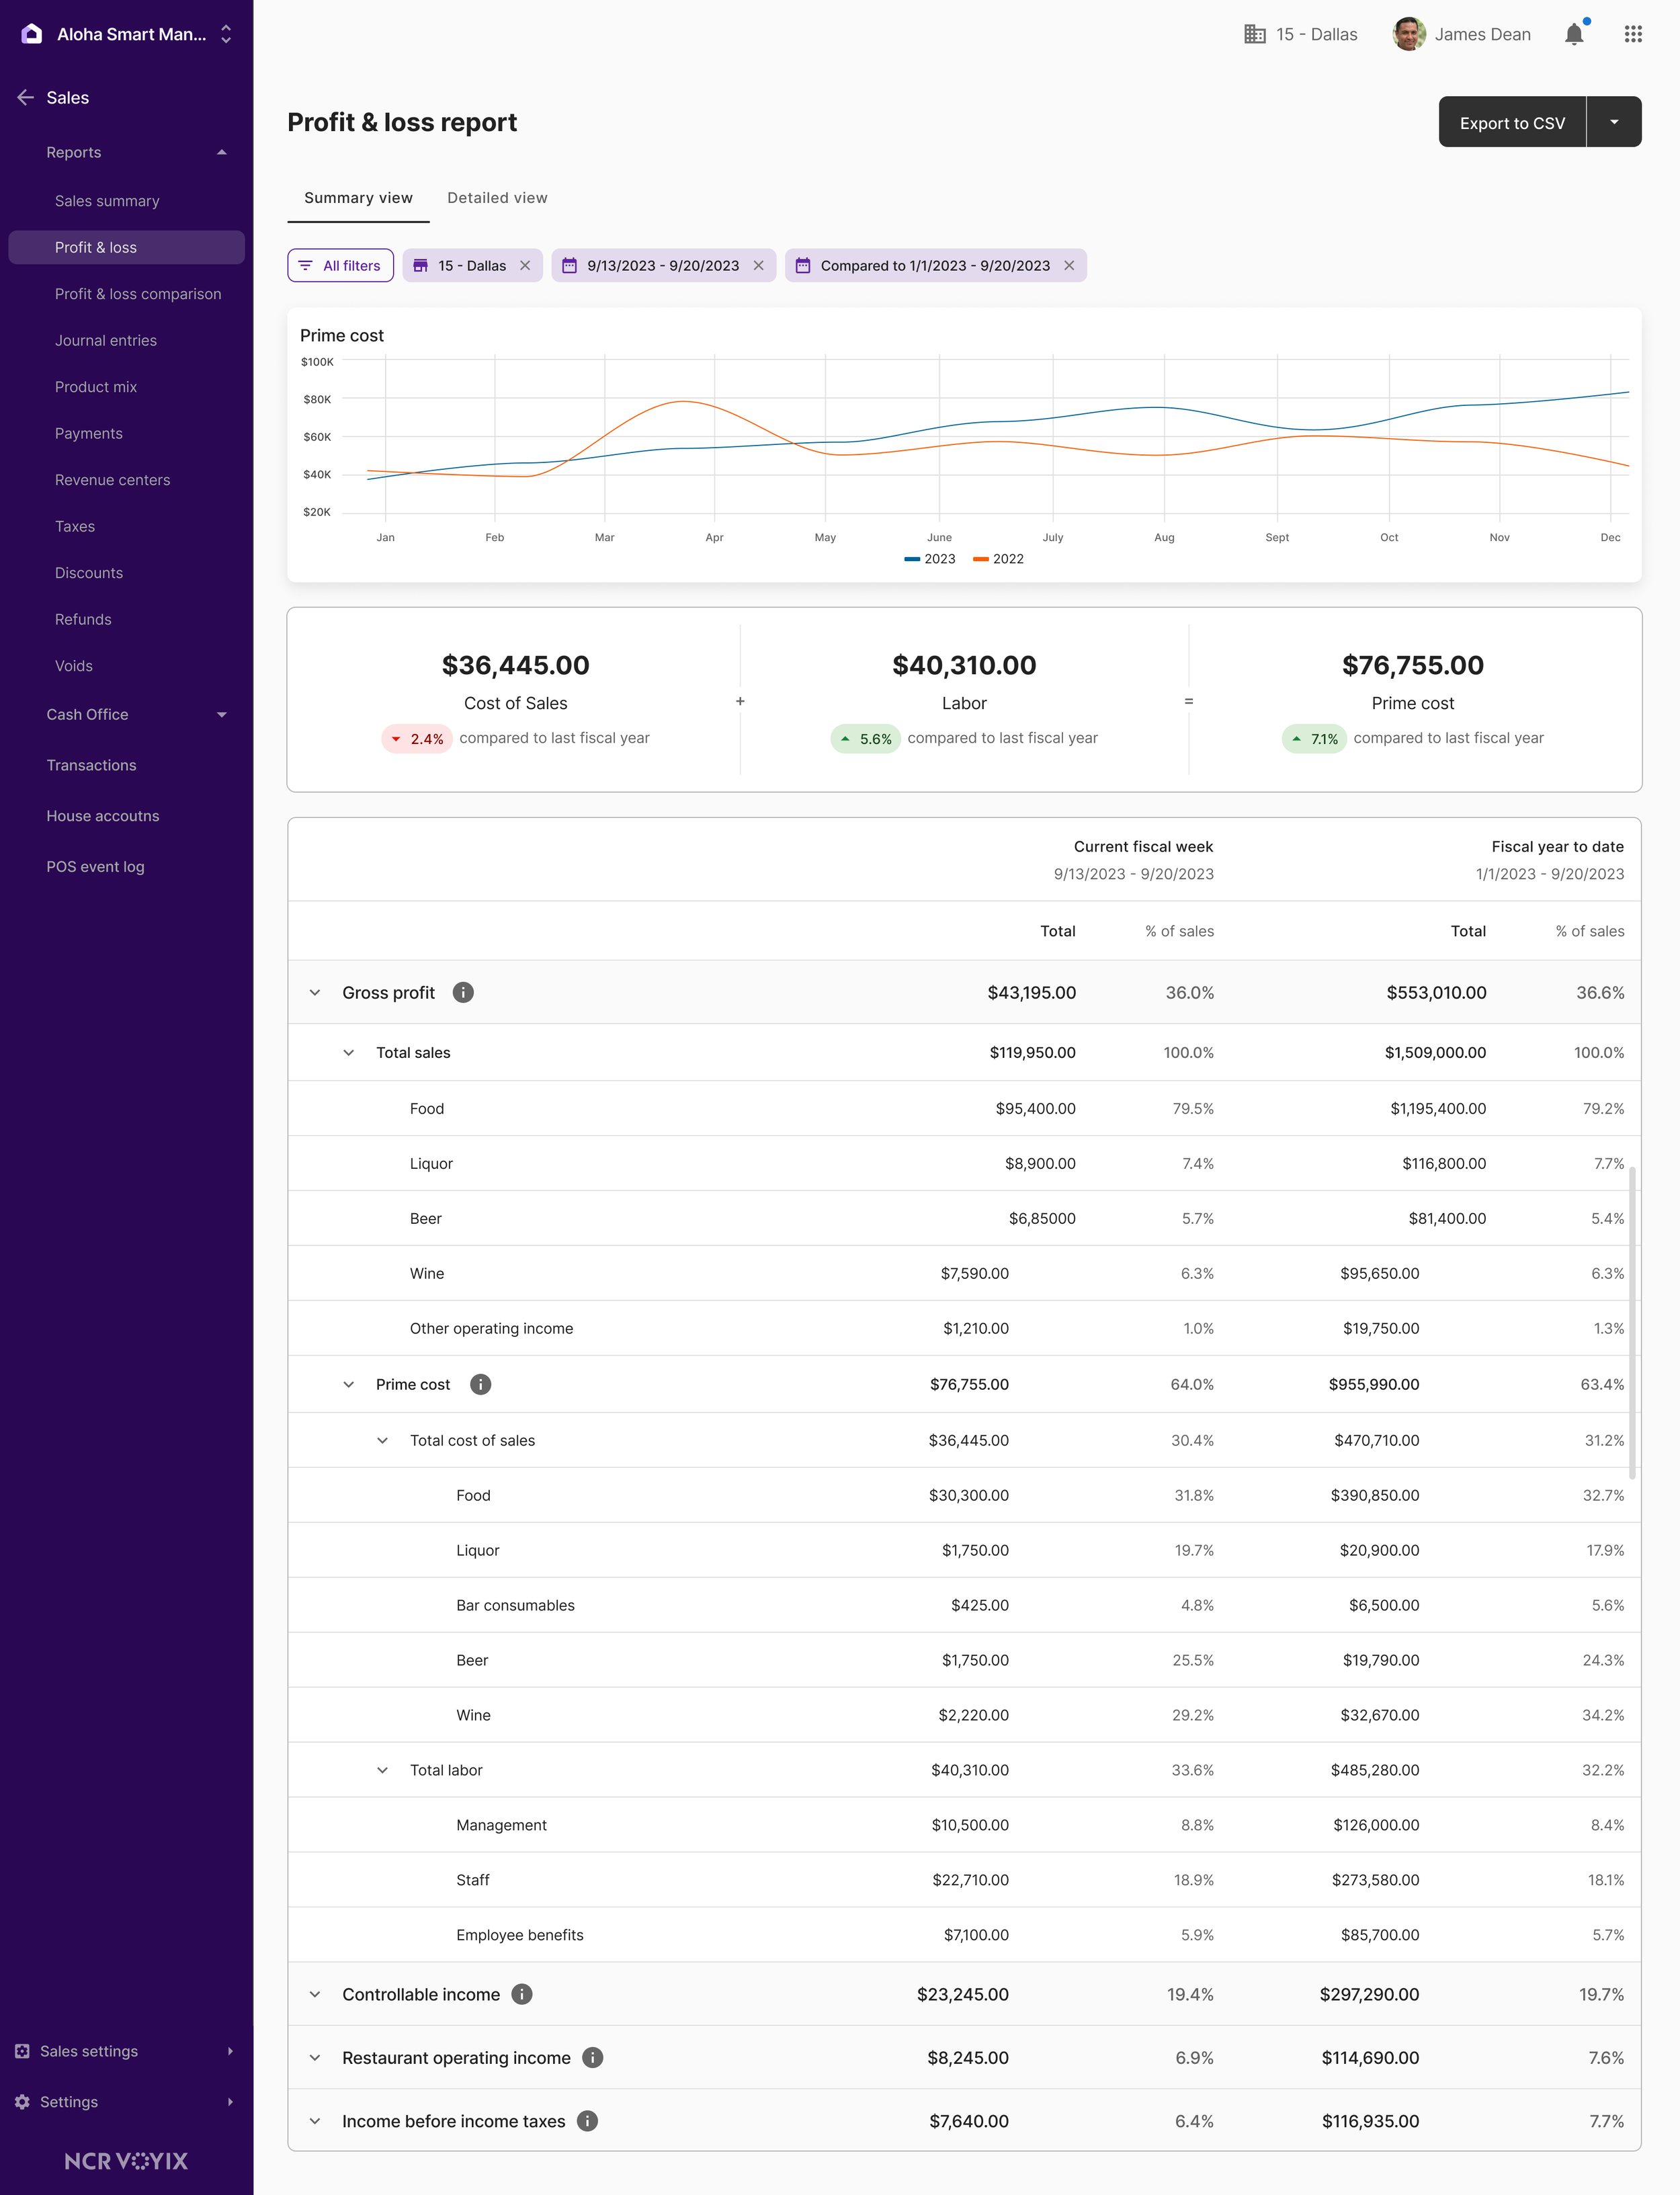Click the notifications bell icon

pos(1573,34)
